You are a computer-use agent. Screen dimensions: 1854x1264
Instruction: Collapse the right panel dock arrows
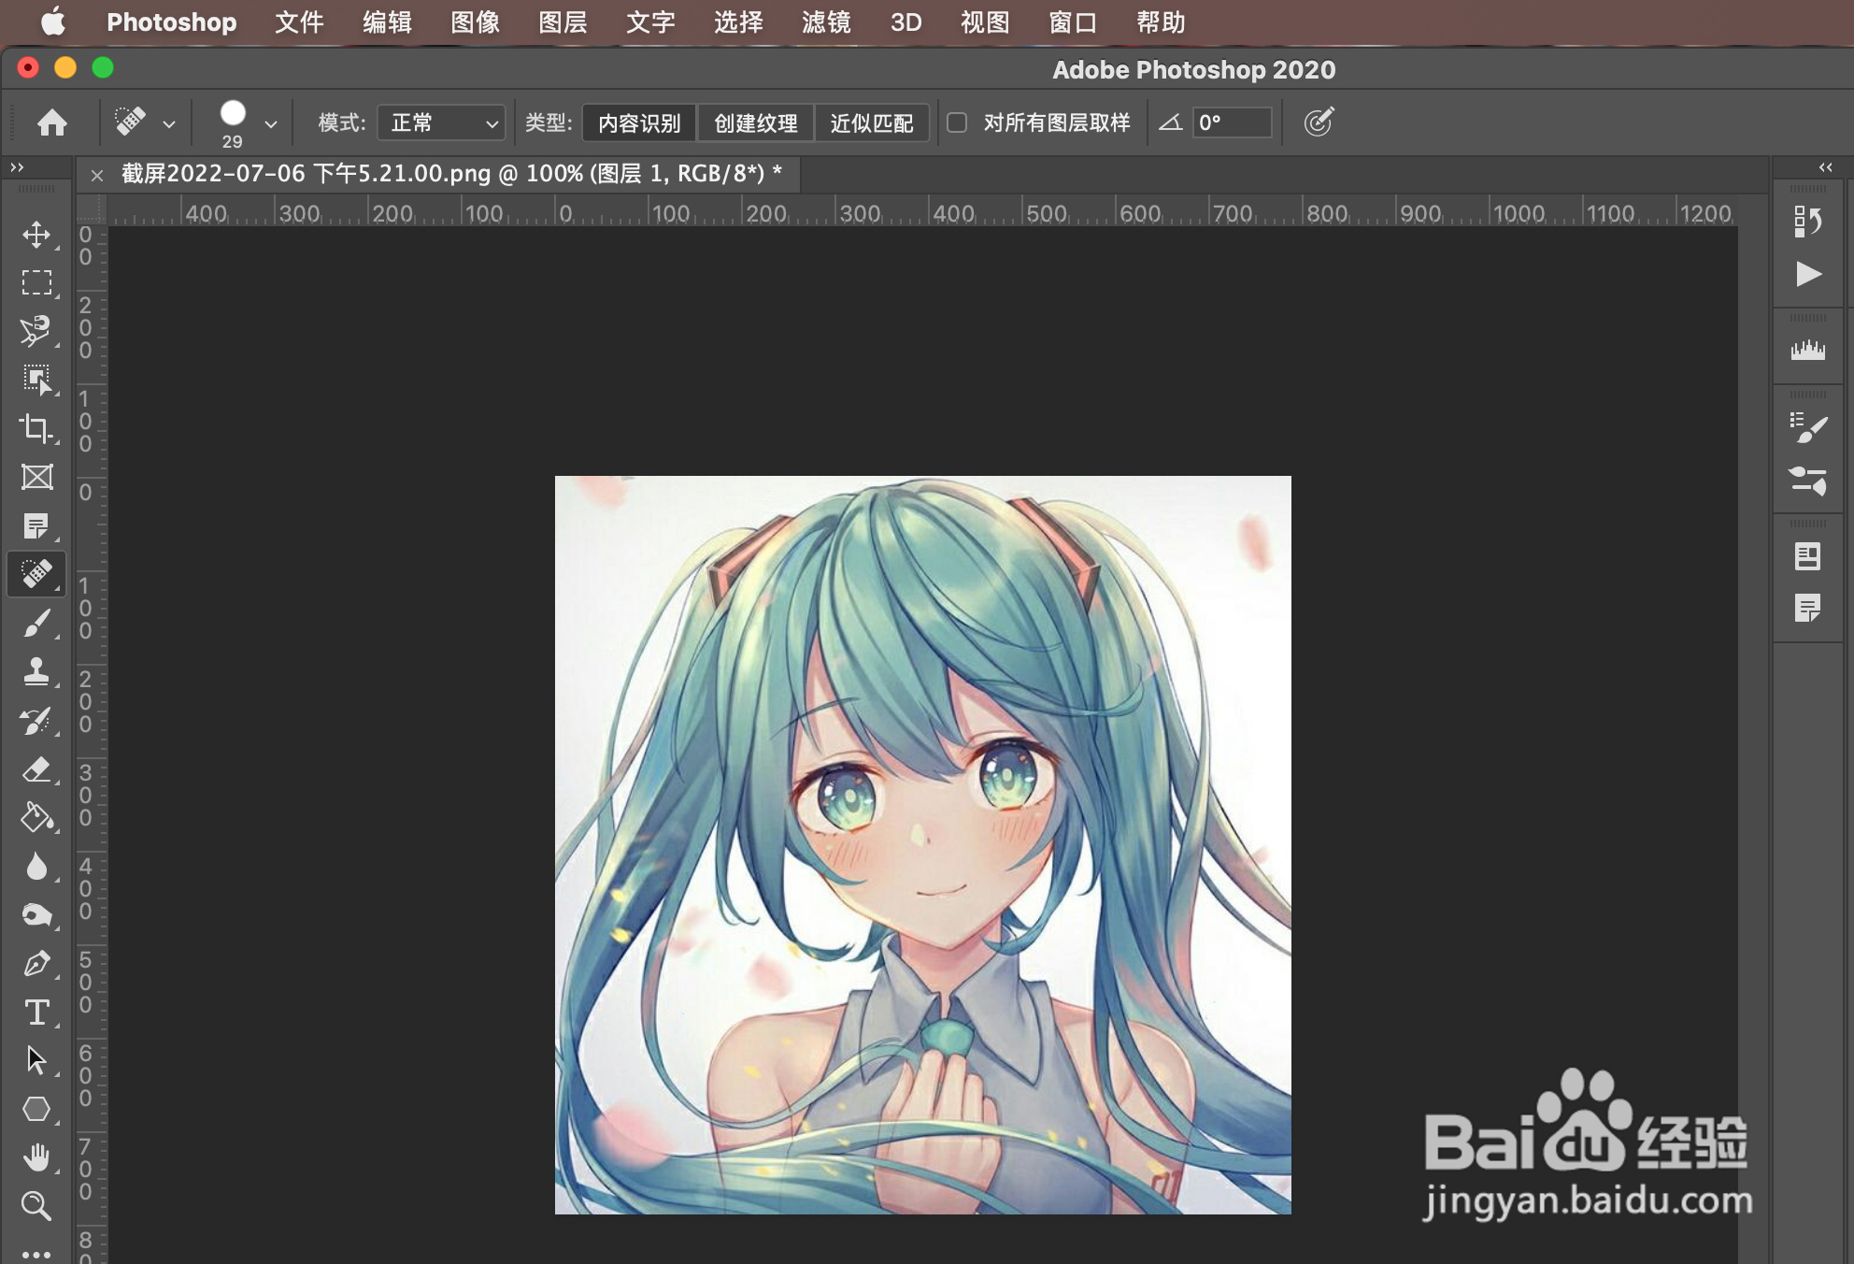pos(1825,167)
